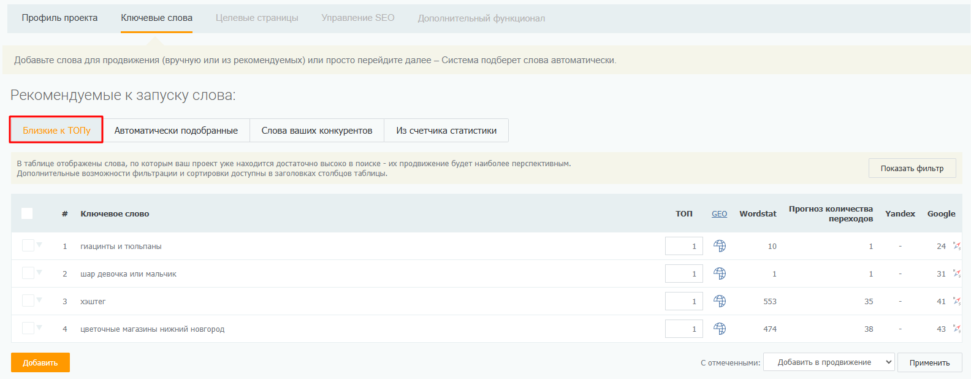Screen dimensions: 971x379
Task: Click globe icon for 'цветочные магазины нижний новгород'
Action: click(x=720, y=329)
